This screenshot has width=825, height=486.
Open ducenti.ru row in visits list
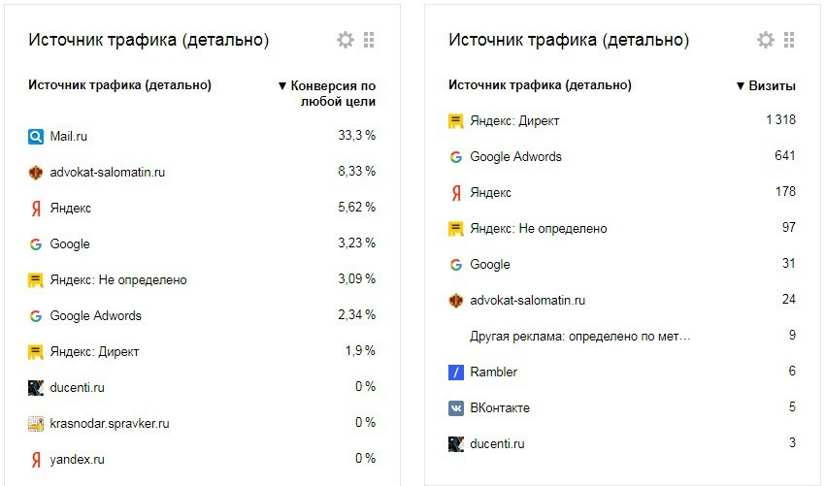coord(622,443)
